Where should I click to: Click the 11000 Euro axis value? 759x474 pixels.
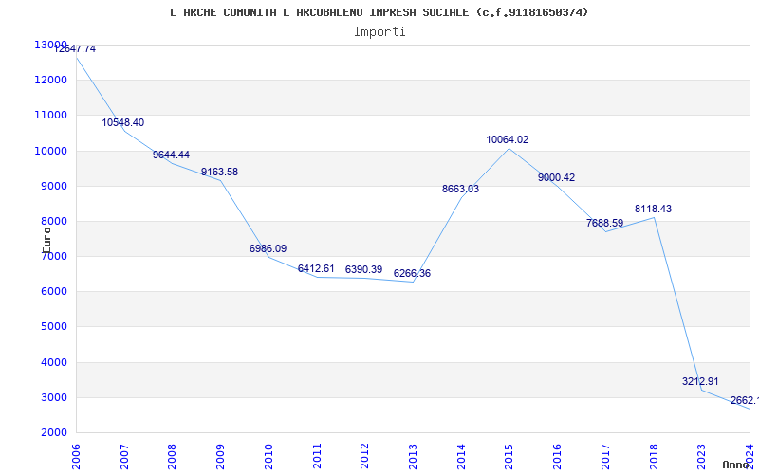point(50,115)
